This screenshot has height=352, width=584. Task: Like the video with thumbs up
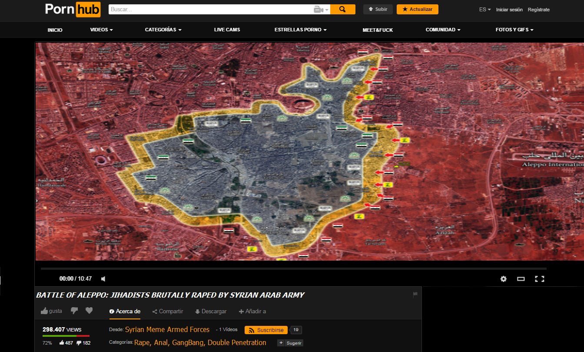tap(44, 311)
